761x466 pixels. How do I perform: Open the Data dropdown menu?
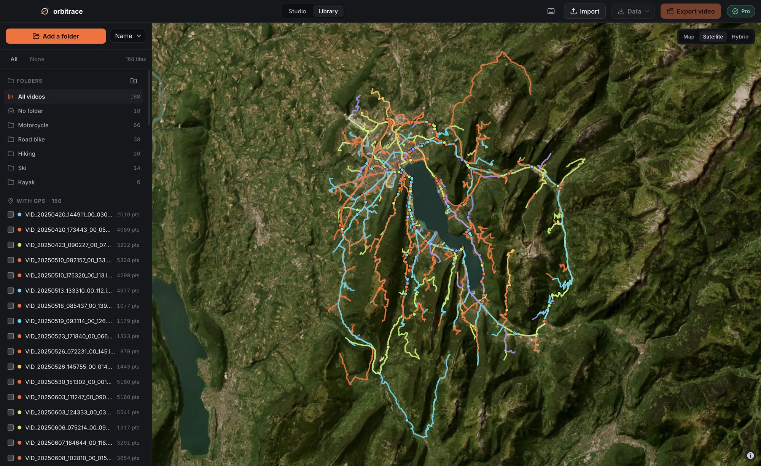pyautogui.click(x=633, y=11)
